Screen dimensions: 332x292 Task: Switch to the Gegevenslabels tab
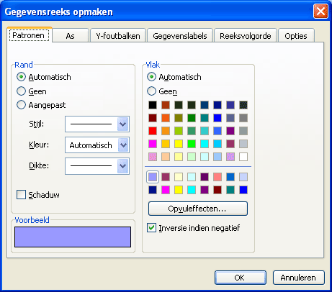180,36
